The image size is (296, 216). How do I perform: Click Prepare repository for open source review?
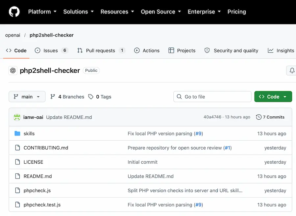point(175,148)
